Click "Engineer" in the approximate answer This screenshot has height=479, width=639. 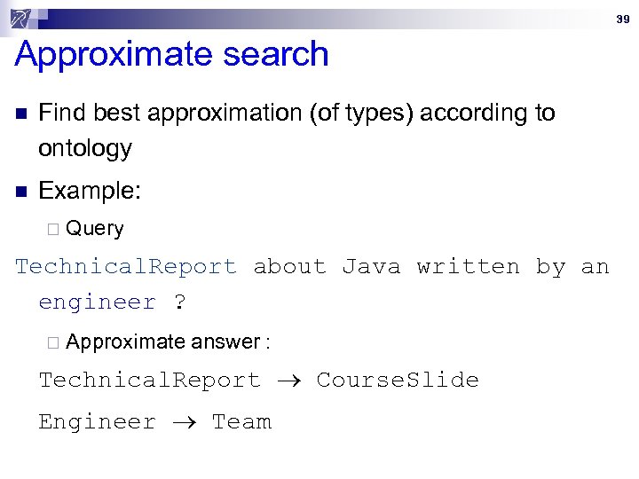click(x=97, y=422)
